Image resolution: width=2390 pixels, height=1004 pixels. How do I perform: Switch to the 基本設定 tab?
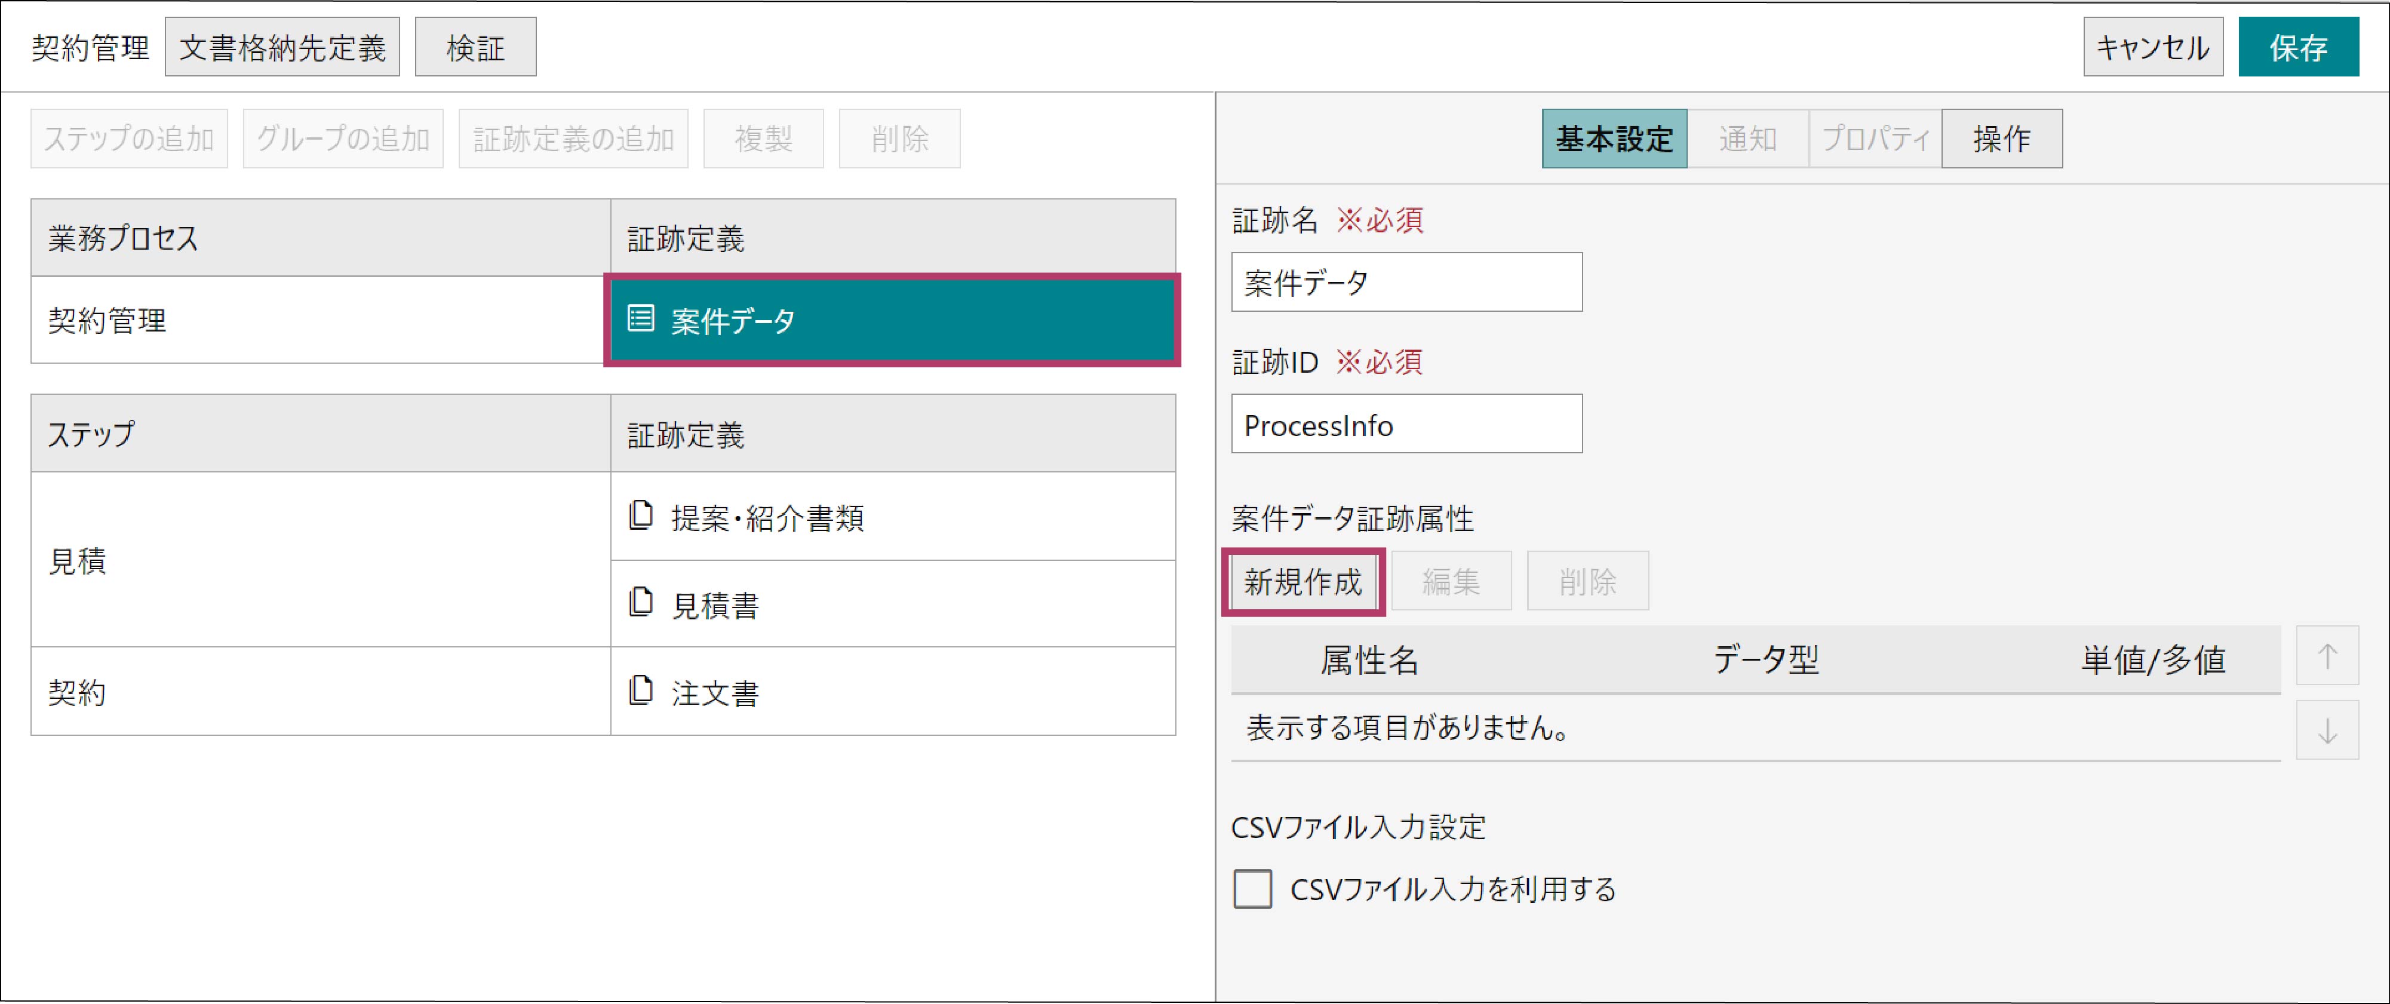tap(1614, 138)
